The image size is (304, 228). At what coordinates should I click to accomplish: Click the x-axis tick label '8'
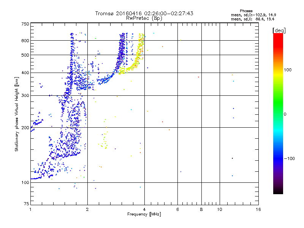point(201,209)
